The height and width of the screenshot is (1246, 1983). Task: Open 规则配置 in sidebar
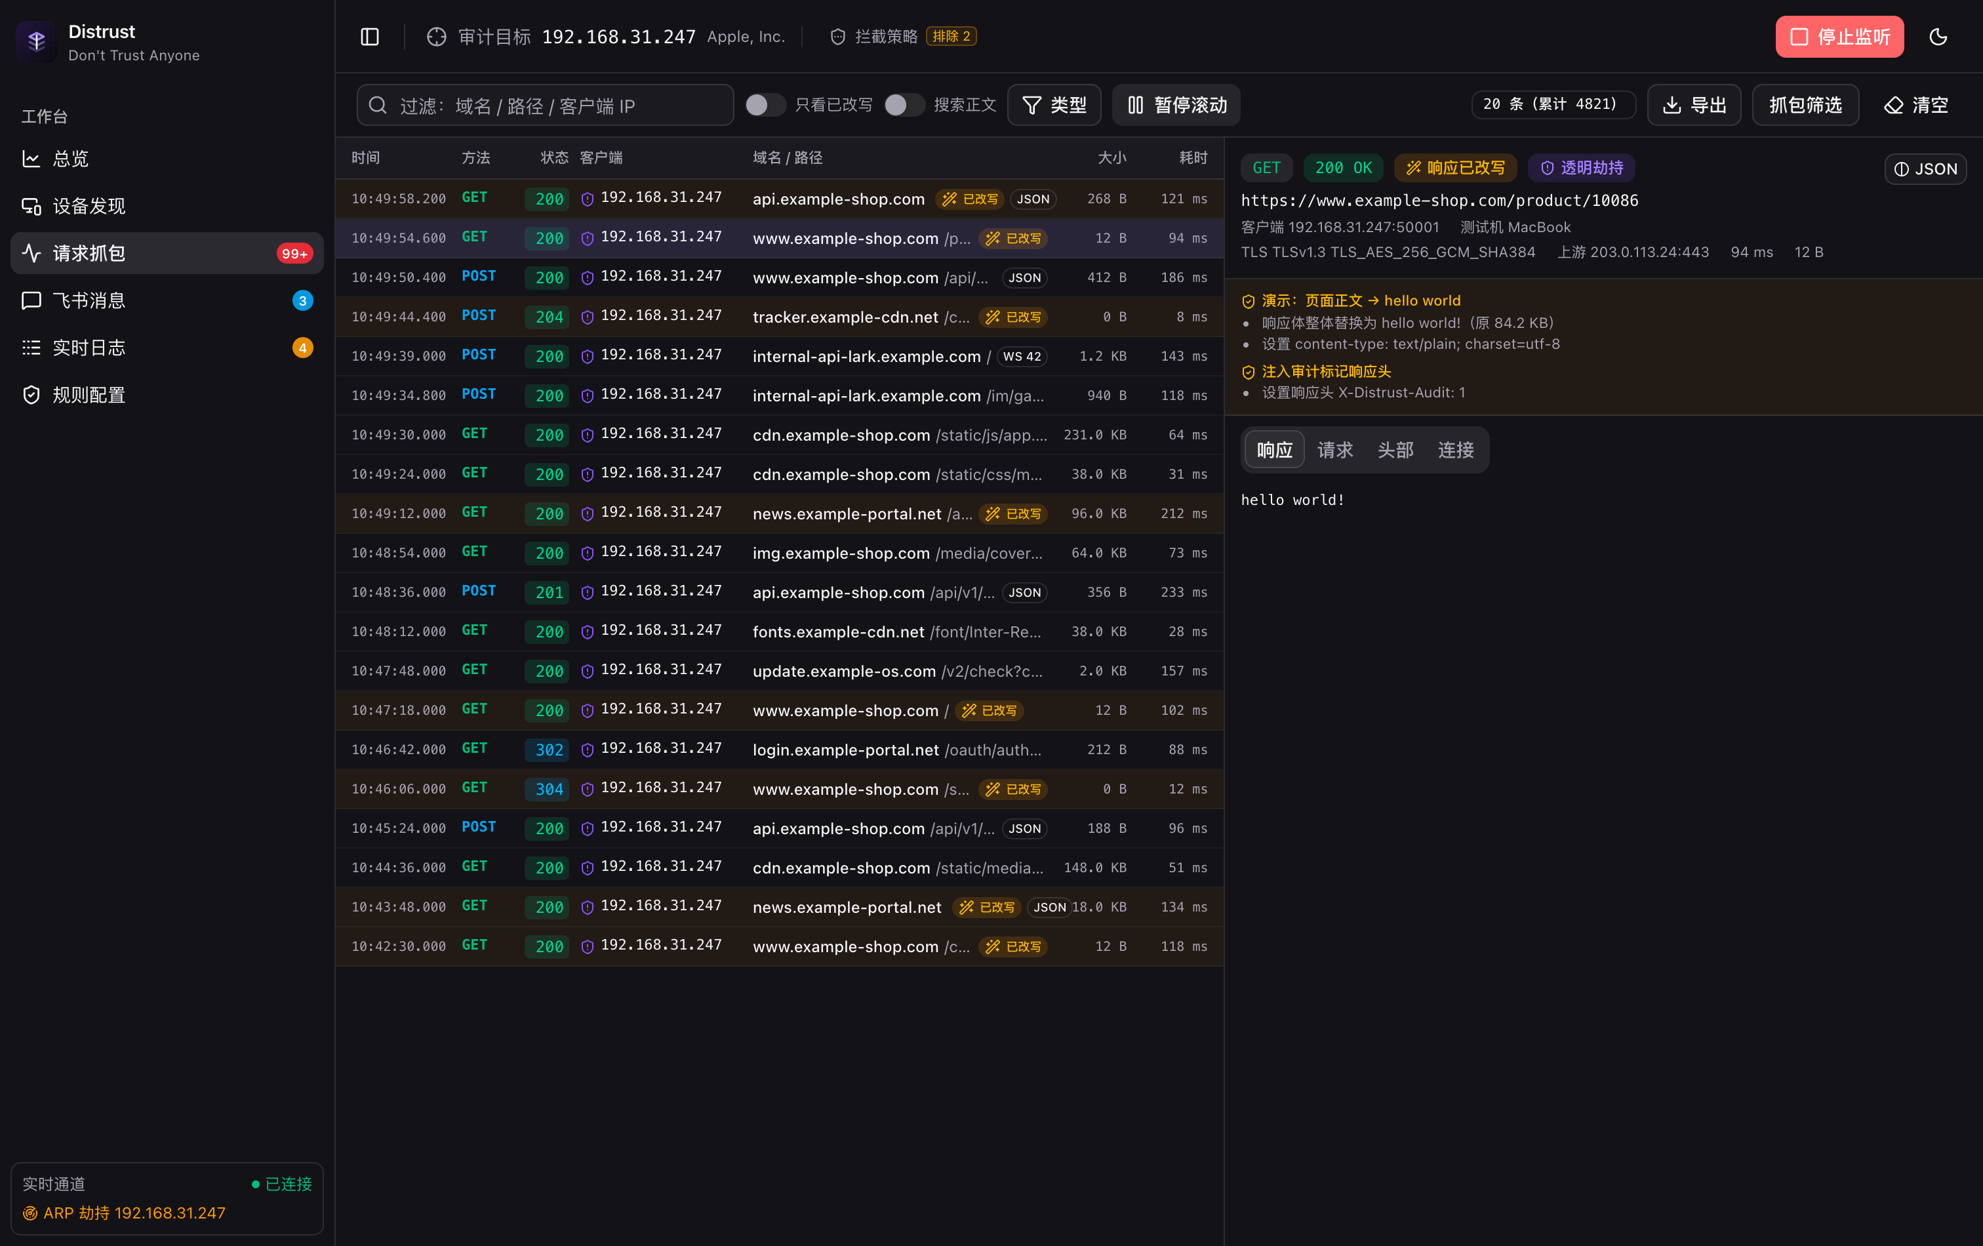point(167,395)
